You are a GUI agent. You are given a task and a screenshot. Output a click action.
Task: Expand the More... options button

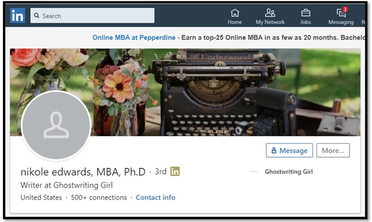(x=333, y=150)
